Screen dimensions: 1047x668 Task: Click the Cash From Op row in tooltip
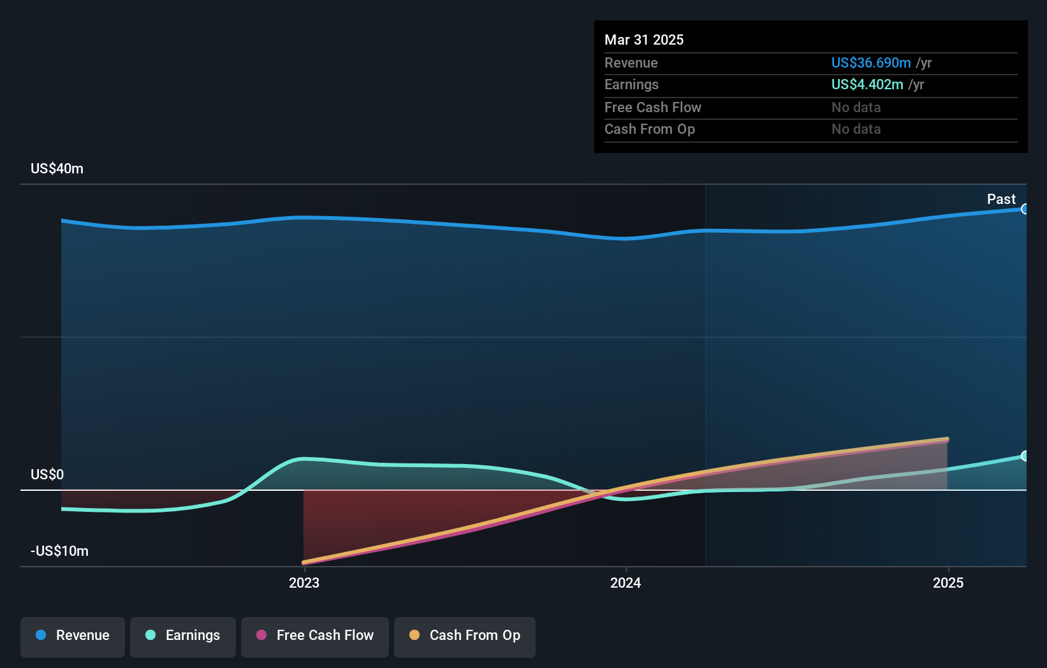pyautogui.click(x=811, y=129)
